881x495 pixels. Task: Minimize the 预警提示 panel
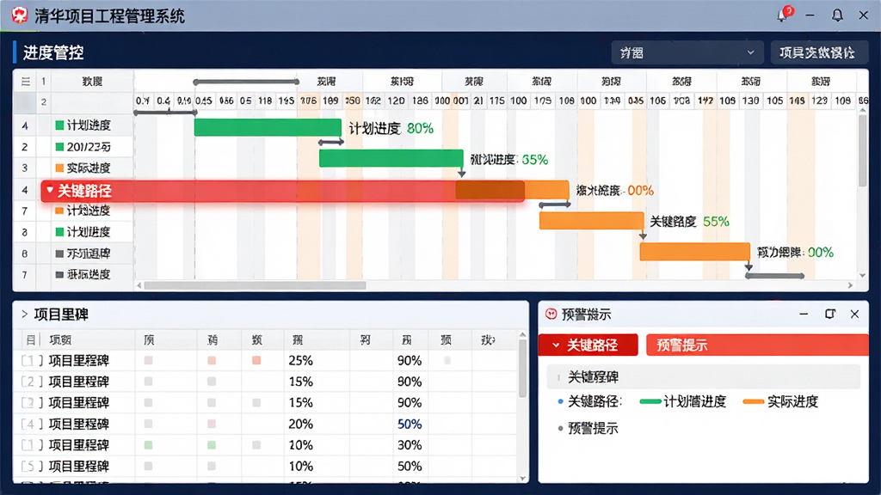tap(804, 315)
